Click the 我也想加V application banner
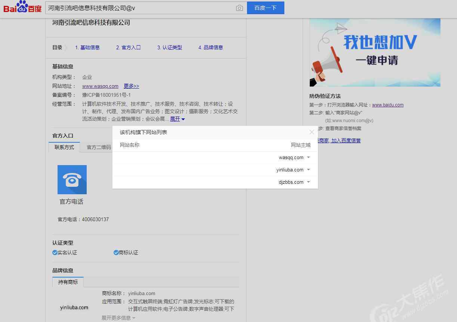Screen dimensions: 457x322 point(375,53)
